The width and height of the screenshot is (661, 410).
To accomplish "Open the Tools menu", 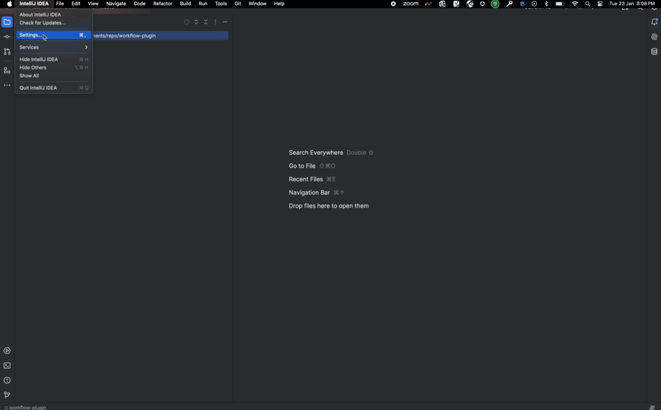I will click(221, 4).
